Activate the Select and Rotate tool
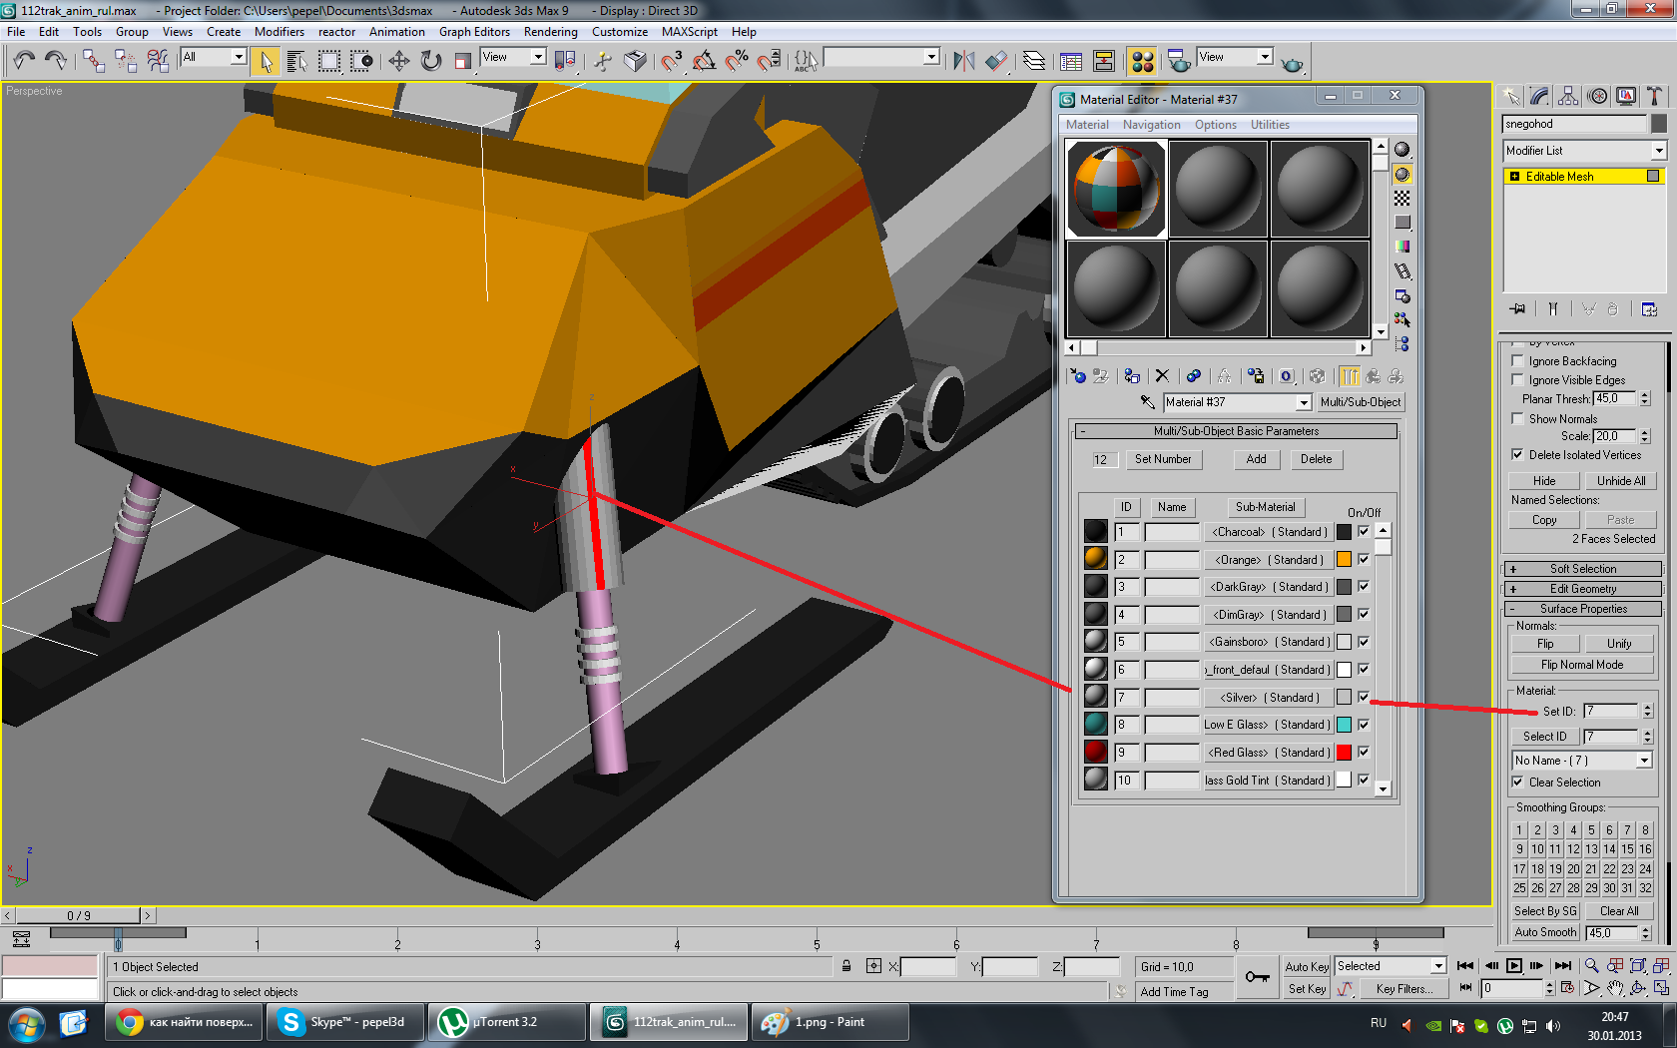This screenshot has width=1677, height=1048. pyautogui.click(x=430, y=61)
